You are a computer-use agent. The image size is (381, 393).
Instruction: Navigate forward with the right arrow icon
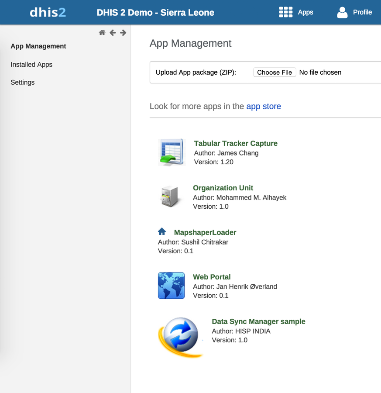[x=123, y=33]
